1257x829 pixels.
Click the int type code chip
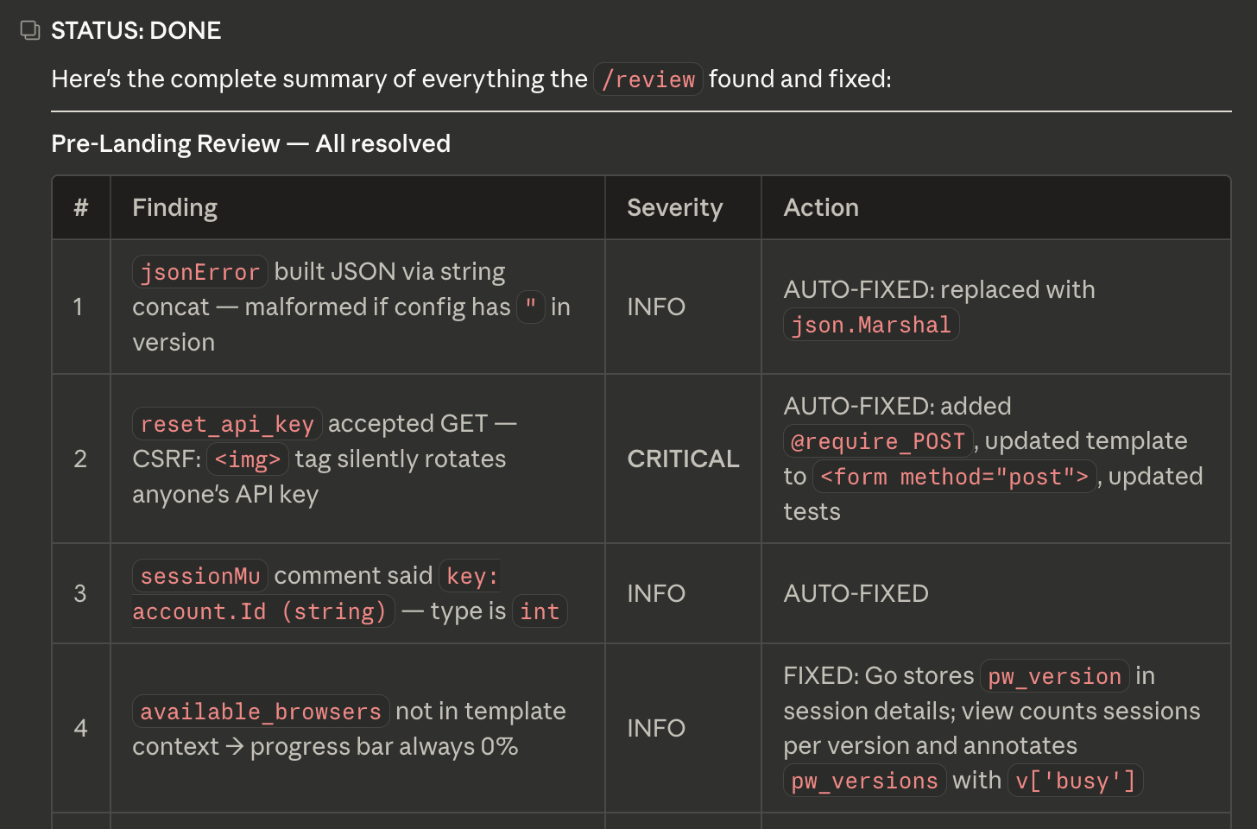click(540, 611)
